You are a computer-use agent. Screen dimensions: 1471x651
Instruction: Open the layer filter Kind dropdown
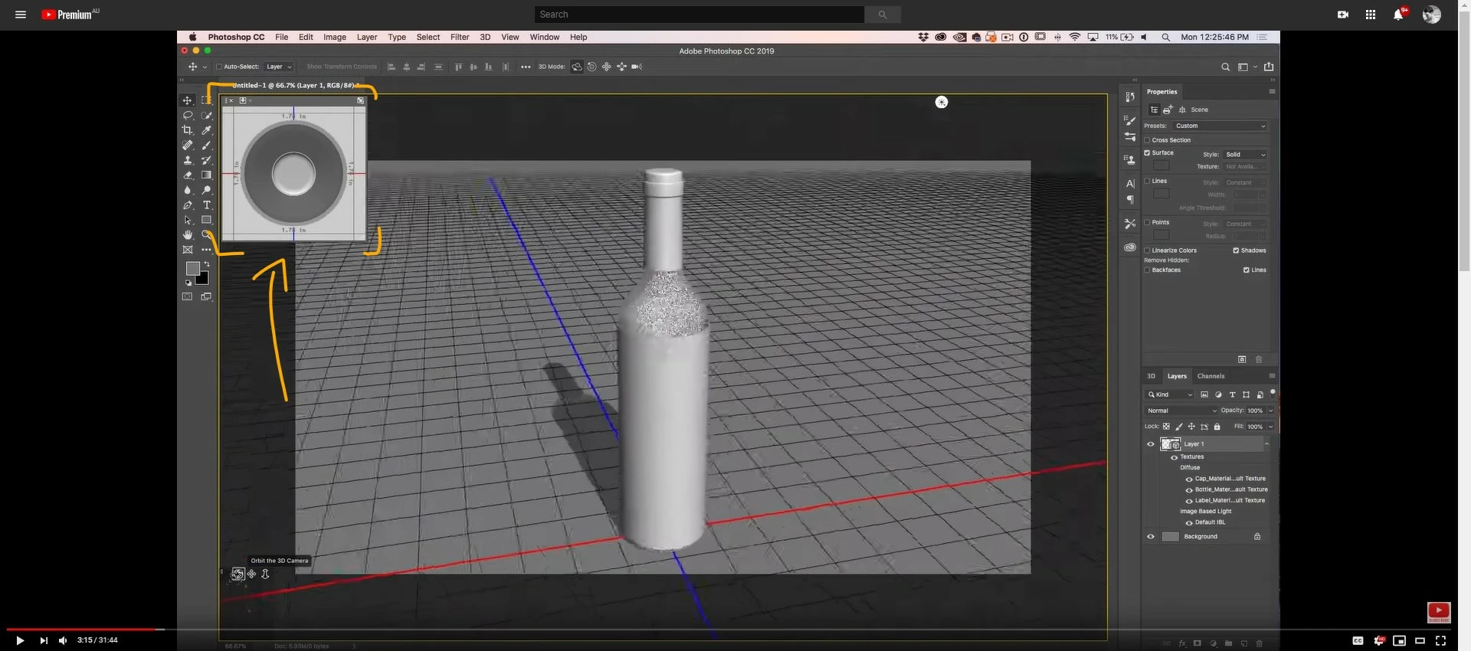(1170, 394)
